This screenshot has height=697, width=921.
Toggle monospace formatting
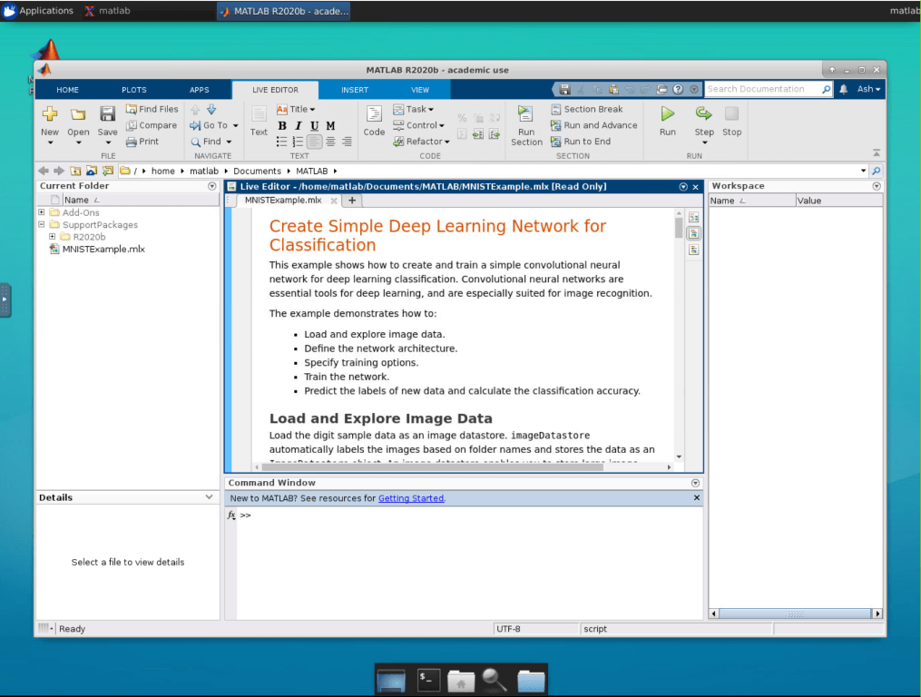pos(330,126)
